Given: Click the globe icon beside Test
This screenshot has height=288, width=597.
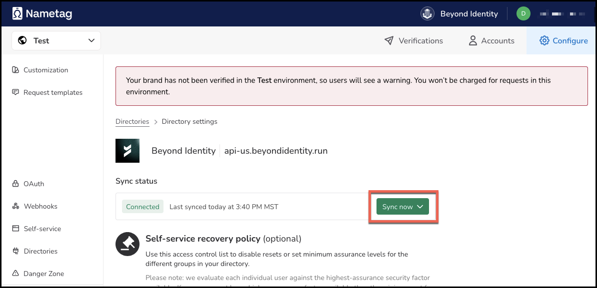Looking at the screenshot, I should [x=22, y=41].
